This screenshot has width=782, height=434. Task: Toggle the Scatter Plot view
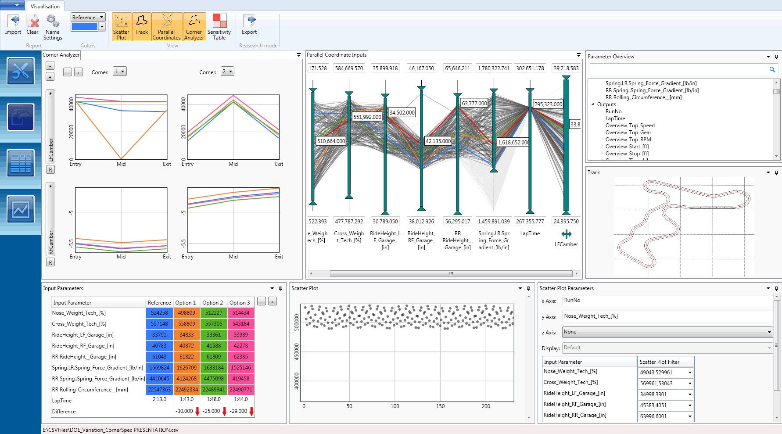click(121, 27)
